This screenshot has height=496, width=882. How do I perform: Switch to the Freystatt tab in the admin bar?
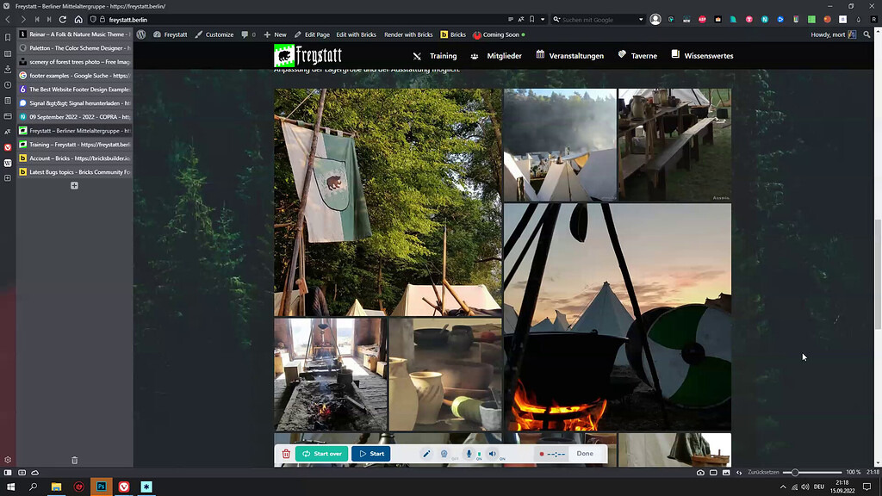(x=176, y=34)
